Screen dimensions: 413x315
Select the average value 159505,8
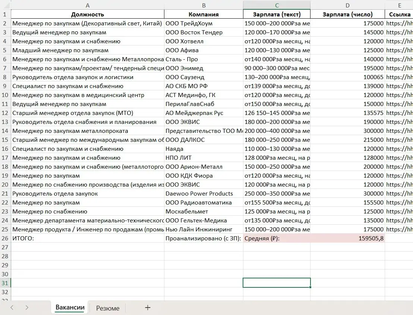[347, 238]
